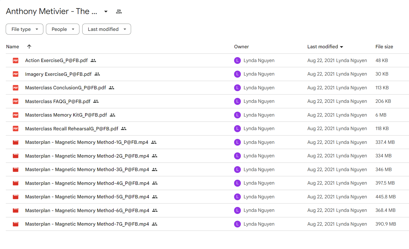This screenshot has width=409, height=249.
Task: Sort by the Name column header
Action: tap(12, 47)
